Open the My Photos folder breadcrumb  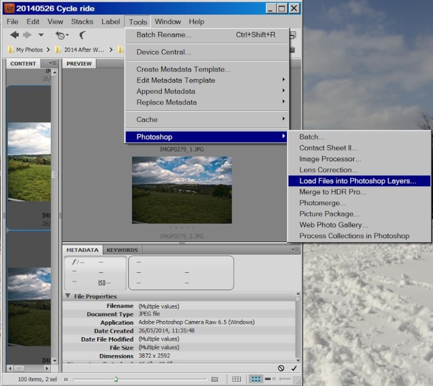click(25, 50)
